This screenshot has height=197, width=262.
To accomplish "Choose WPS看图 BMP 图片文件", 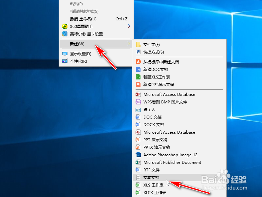I will (x=179, y=102).
